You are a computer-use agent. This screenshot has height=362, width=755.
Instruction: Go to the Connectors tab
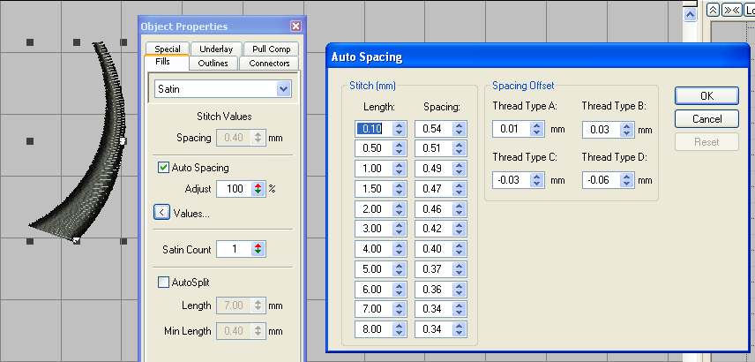point(269,64)
